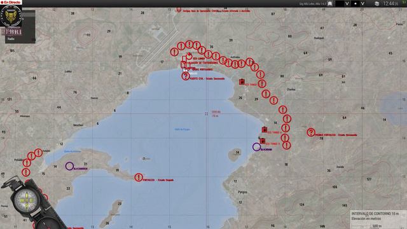
Task: Click the Anthrakia town label
Action: tap(235, 57)
